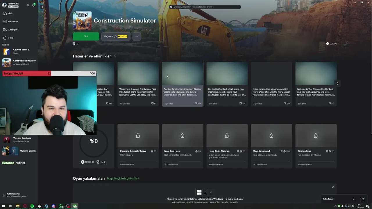Like the Stadium Expansion news with 256 likes
The width and height of the screenshot is (372, 209).
click(196, 103)
